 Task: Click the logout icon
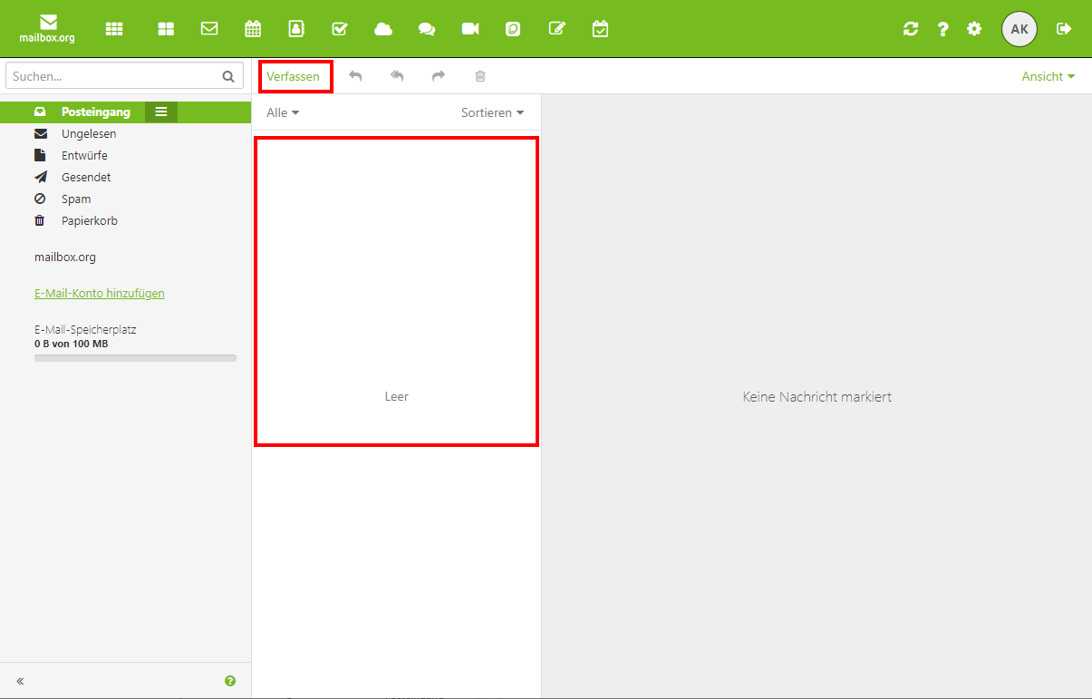(x=1064, y=29)
